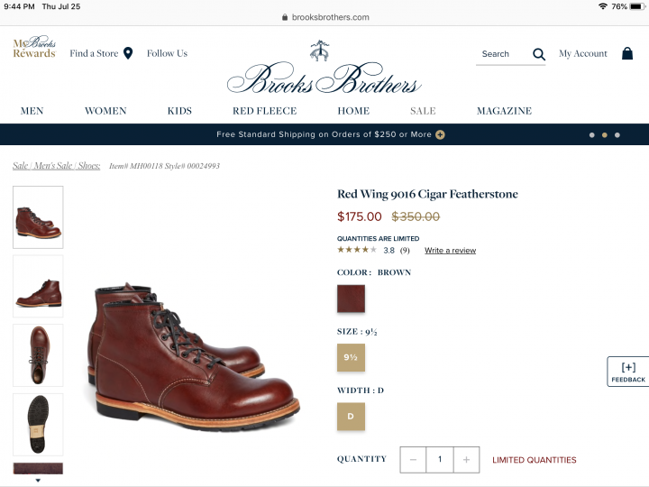Open the MEN navigation menu
The height and width of the screenshot is (487, 649).
coord(32,111)
